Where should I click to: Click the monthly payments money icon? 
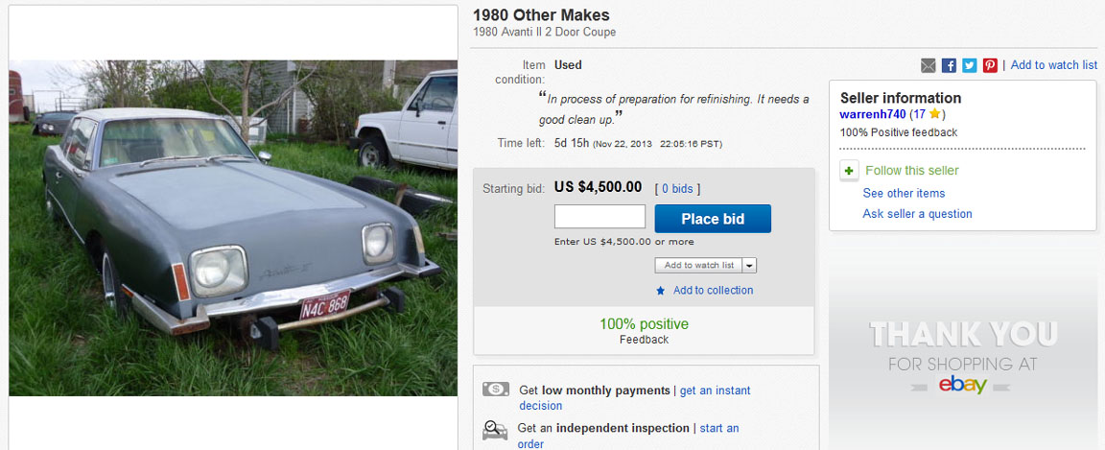coord(496,390)
